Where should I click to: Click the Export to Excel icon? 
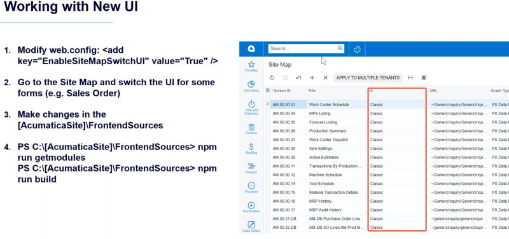(x=424, y=78)
